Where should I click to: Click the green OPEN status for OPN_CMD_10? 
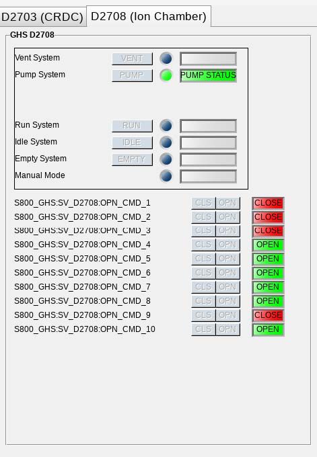pos(268,329)
